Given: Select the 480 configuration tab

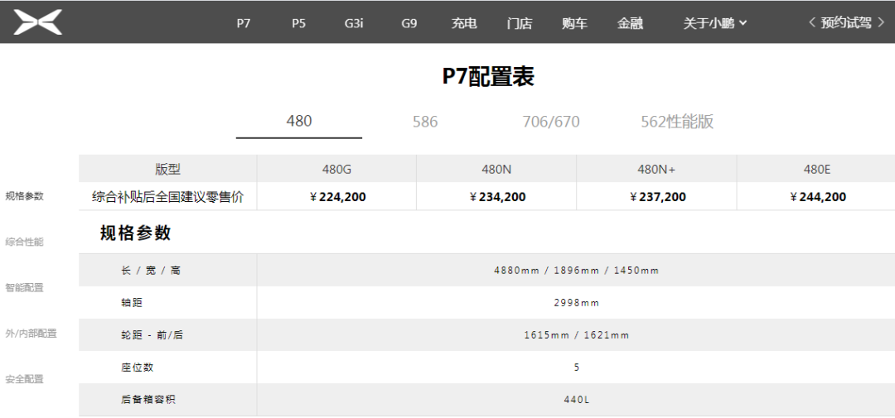Looking at the screenshot, I should click(299, 121).
